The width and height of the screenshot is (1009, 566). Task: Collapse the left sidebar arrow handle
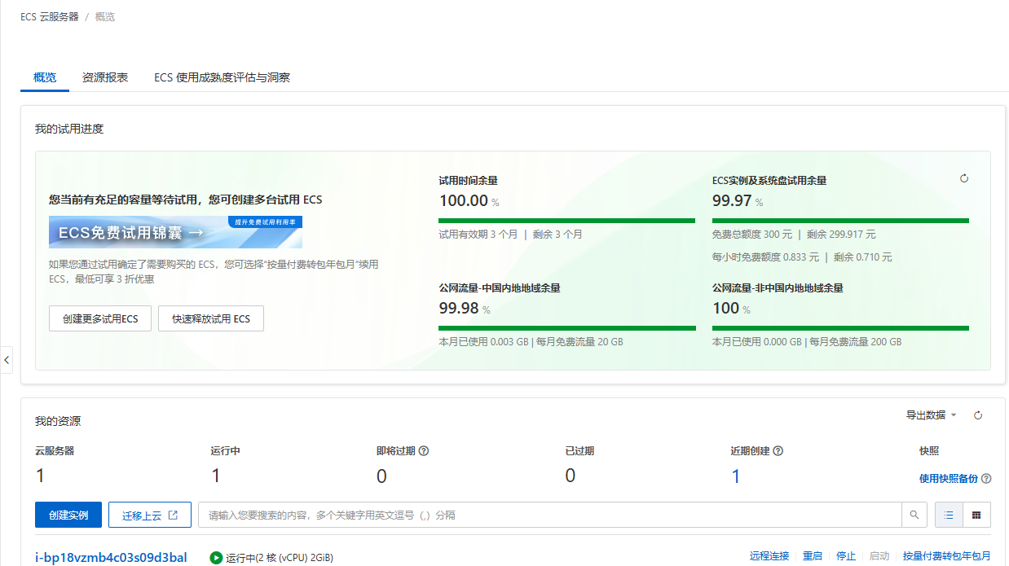pyautogui.click(x=7, y=359)
